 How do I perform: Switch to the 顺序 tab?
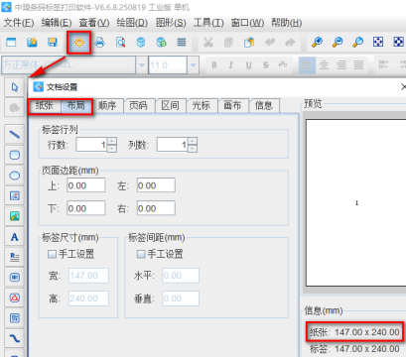(x=107, y=106)
